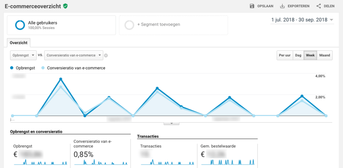Click the 2,00% axis label
The height and width of the screenshot is (168, 343).
[320, 97]
